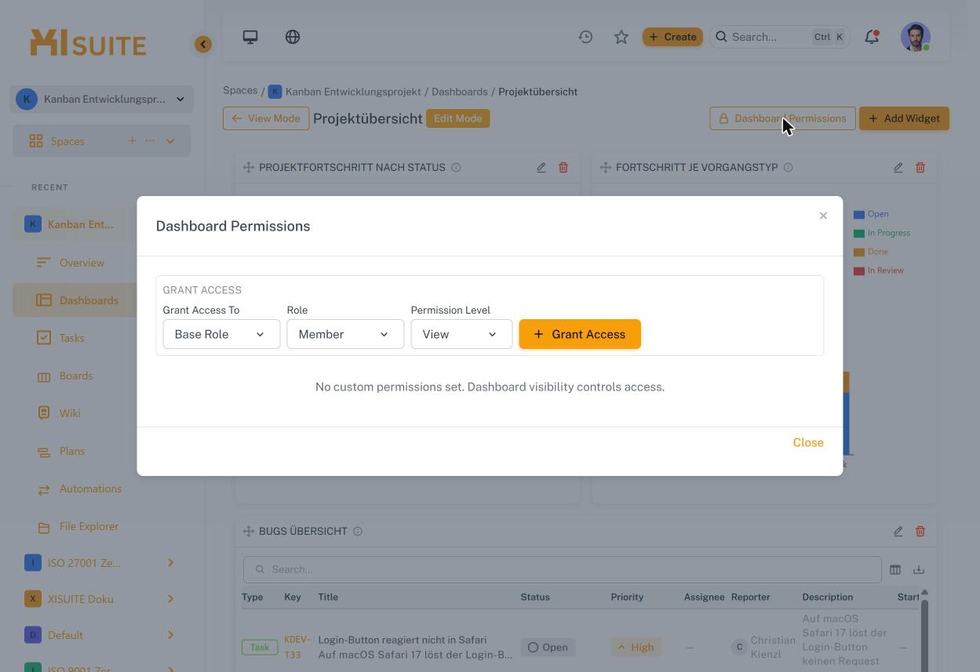Screen dimensions: 980x672
Task: Click the download icon in Bugs table
Action: coord(919,569)
